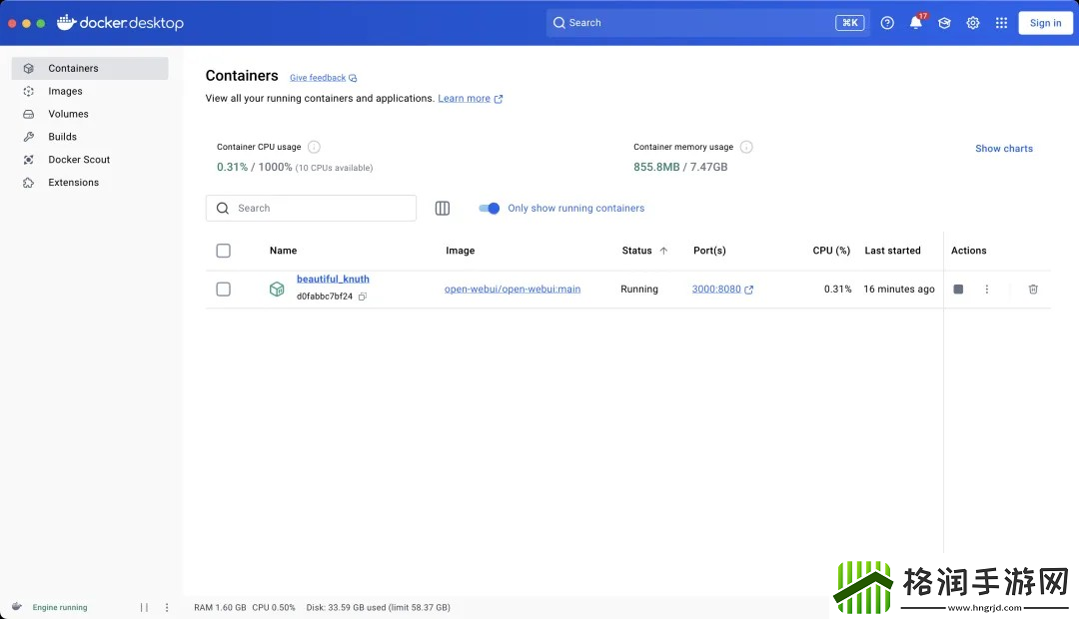This screenshot has width=1079, height=619.
Task: Select the beautiful_knuth row checkbox
Action: coord(223,290)
